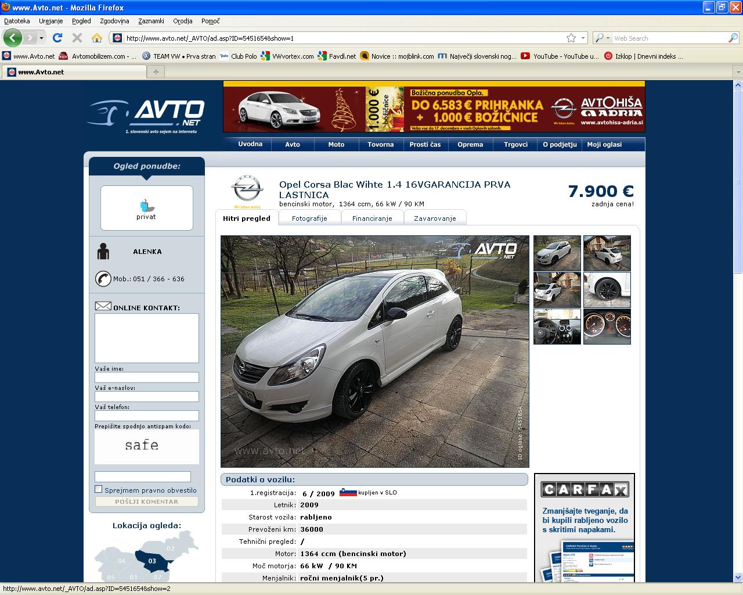Switch to the Financiranje tab
The image size is (743, 595).
pyautogui.click(x=372, y=218)
